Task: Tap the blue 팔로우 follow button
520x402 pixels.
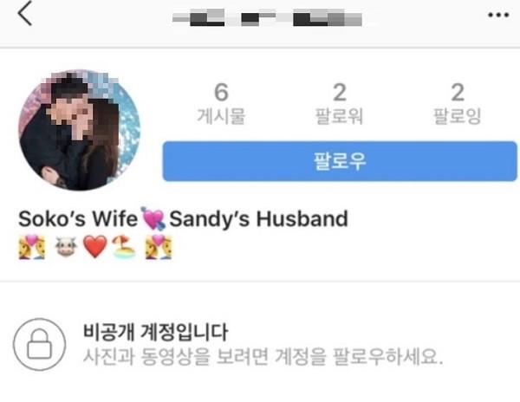Action: click(340, 161)
